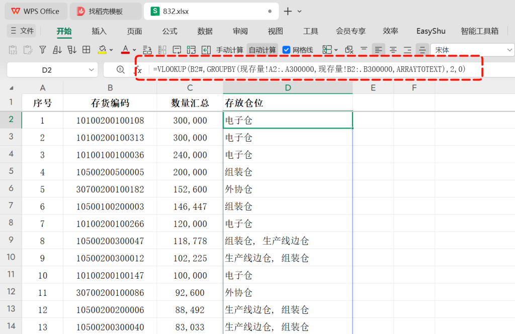This screenshot has width=515, height=334.
Task: Open the 审阅 ribbon tab
Action: (x=240, y=31)
